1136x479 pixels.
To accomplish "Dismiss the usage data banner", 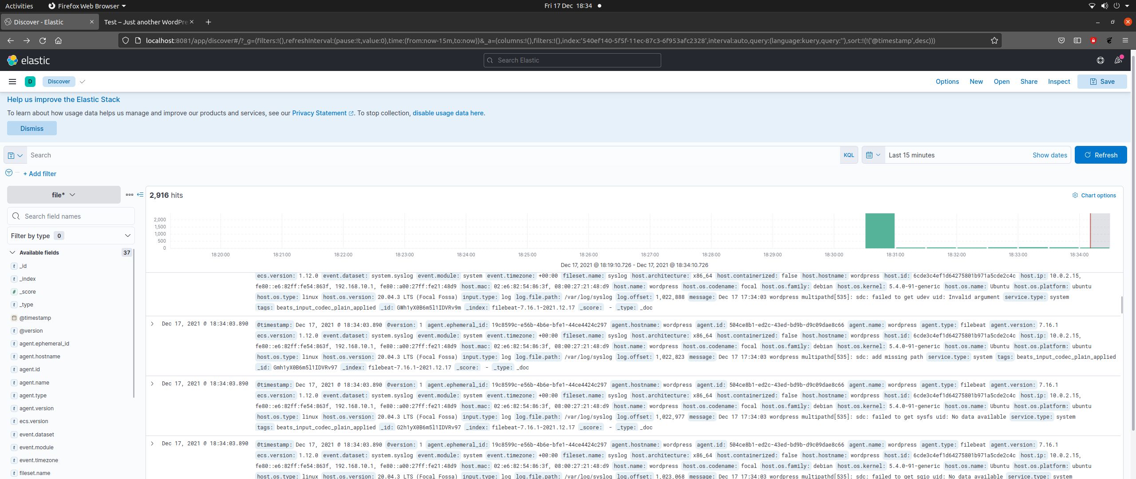I will [32, 129].
